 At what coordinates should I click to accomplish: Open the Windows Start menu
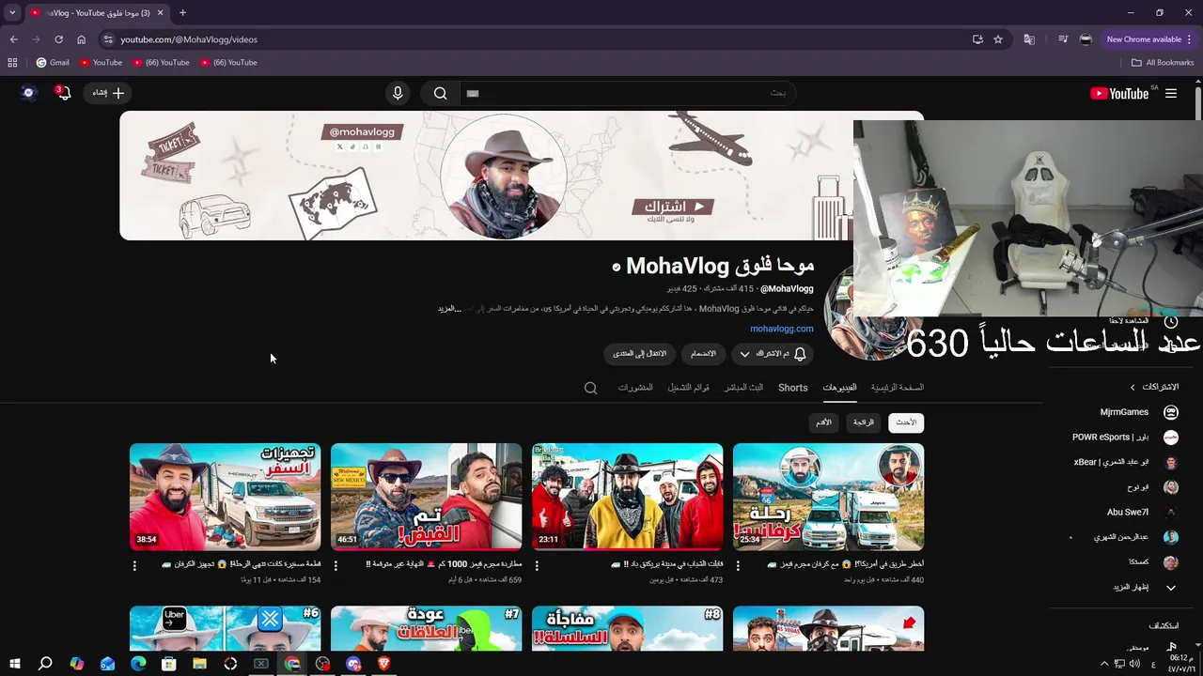coord(15,664)
